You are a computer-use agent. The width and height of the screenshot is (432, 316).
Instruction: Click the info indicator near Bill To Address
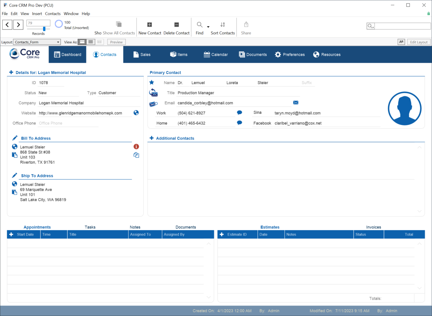tap(136, 146)
